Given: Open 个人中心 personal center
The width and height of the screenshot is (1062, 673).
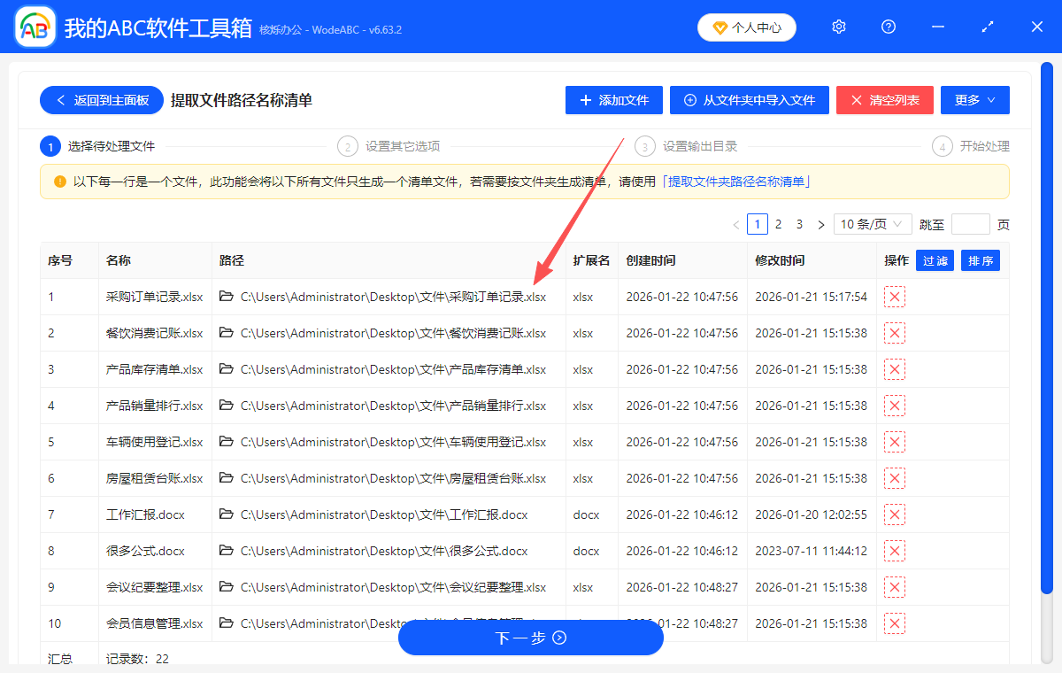Looking at the screenshot, I should pyautogui.click(x=746, y=27).
